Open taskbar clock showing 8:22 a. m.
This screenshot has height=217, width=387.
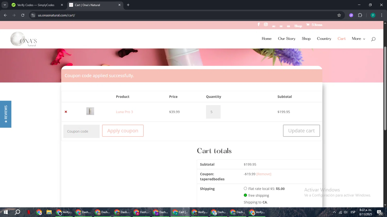coord(366,212)
